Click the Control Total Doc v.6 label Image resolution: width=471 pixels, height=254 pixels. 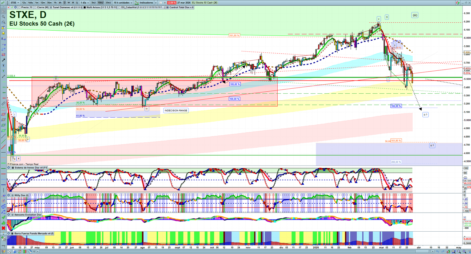[182, 7]
